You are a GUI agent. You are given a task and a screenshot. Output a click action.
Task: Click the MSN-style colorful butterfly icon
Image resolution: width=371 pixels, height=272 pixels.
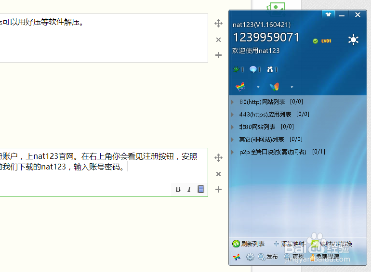(275, 87)
